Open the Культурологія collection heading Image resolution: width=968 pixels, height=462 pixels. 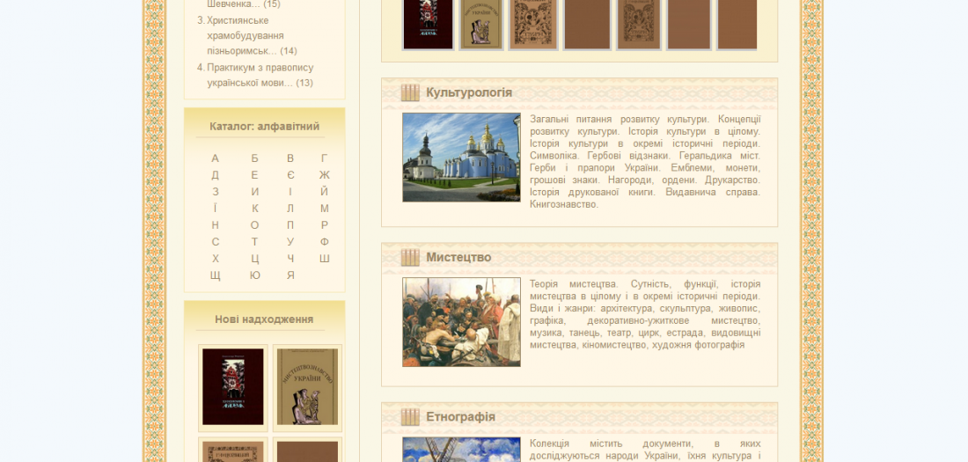468,92
